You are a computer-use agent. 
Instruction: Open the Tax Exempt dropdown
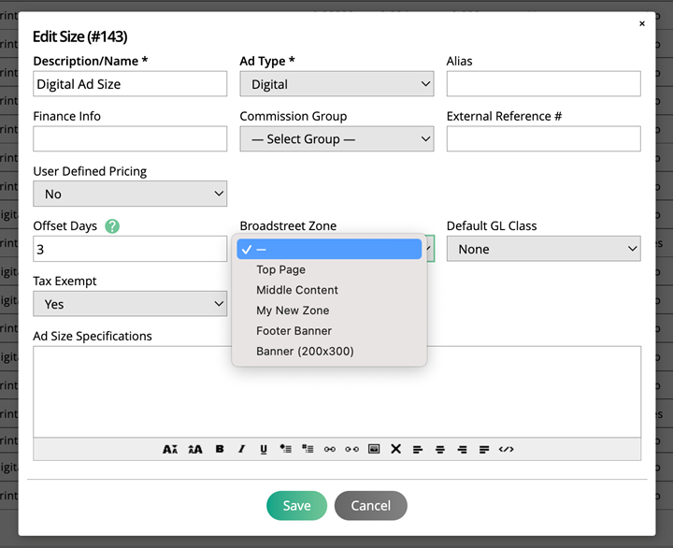[x=130, y=304]
